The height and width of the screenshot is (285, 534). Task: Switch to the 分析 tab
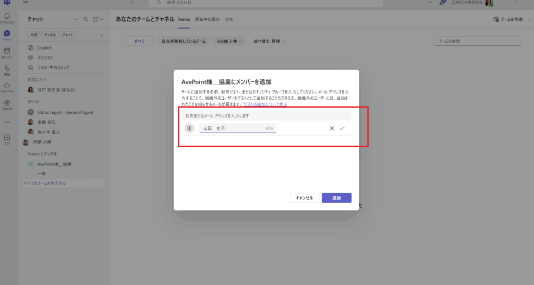click(229, 19)
